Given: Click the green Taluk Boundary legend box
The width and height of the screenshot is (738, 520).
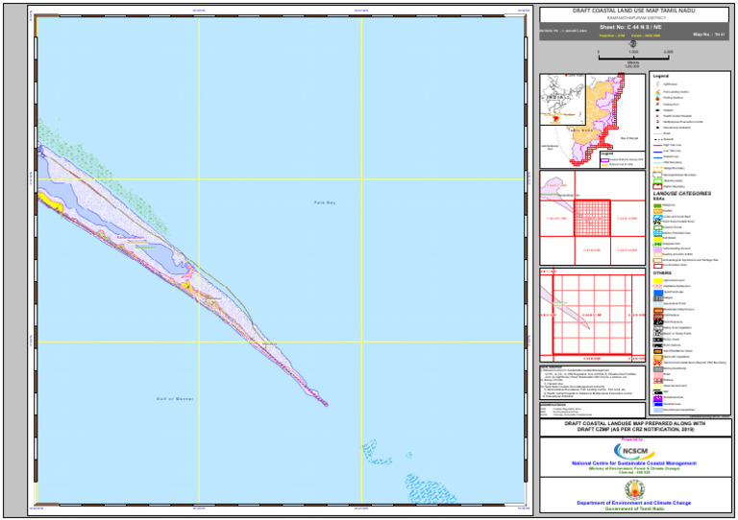Looking at the screenshot, I should click(x=657, y=180).
